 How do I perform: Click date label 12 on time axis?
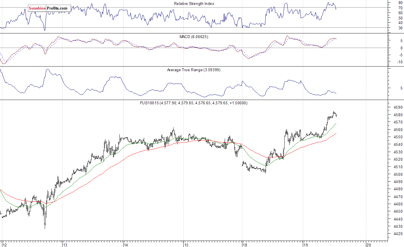click(x=4, y=245)
